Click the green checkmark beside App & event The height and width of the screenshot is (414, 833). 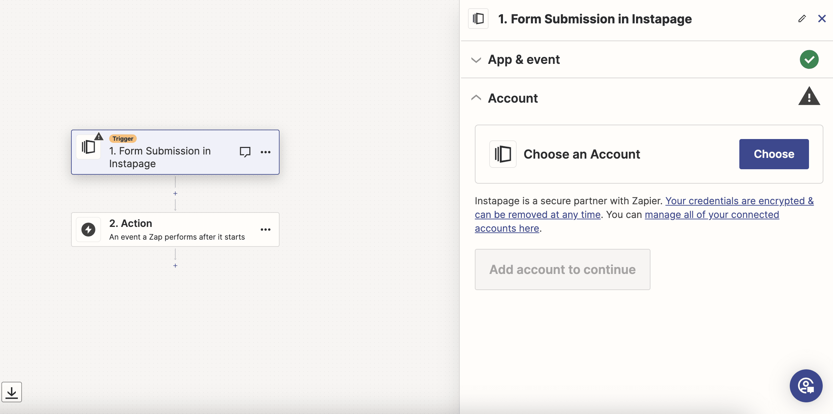click(x=809, y=59)
